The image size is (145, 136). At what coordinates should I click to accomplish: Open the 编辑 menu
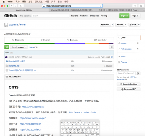coord(24,1)
